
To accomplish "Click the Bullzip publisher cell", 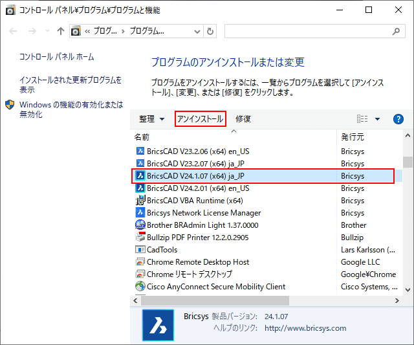I will (x=352, y=238).
